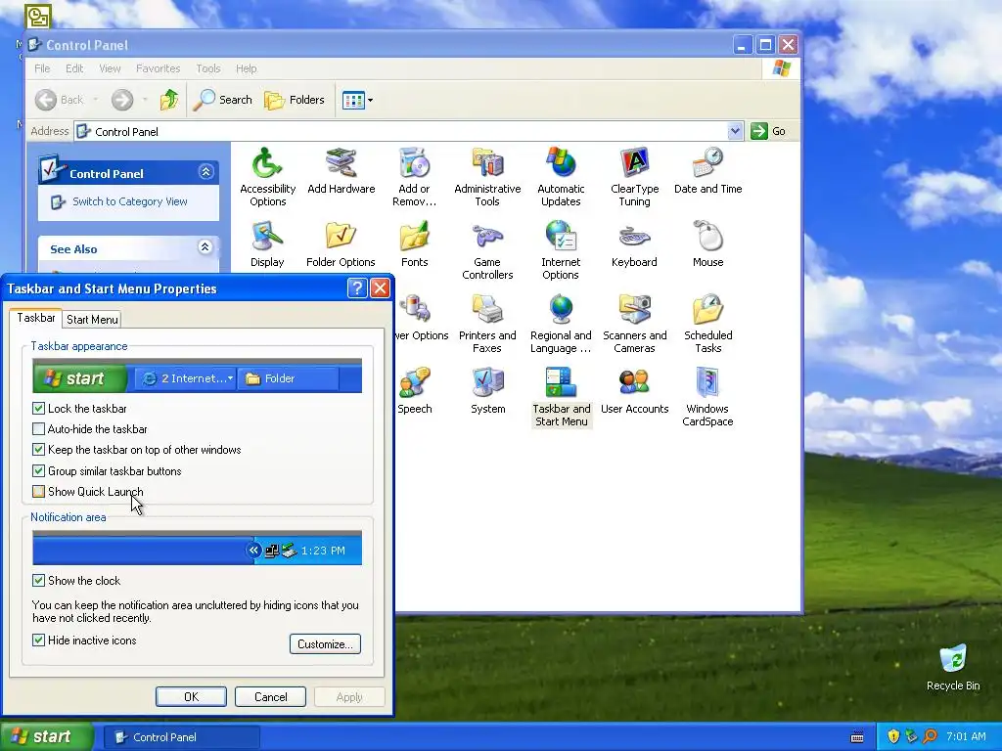The height and width of the screenshot is (751, 1002).
Task: Collapse the Control Panel side pane
Action: click(x=205, y=172)
